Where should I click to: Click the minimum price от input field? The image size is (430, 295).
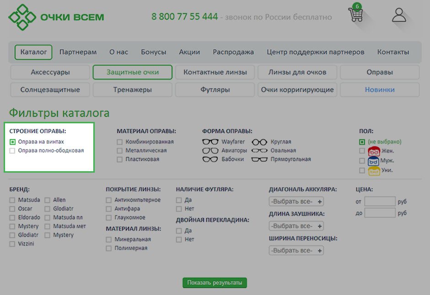tap(380, 201)
